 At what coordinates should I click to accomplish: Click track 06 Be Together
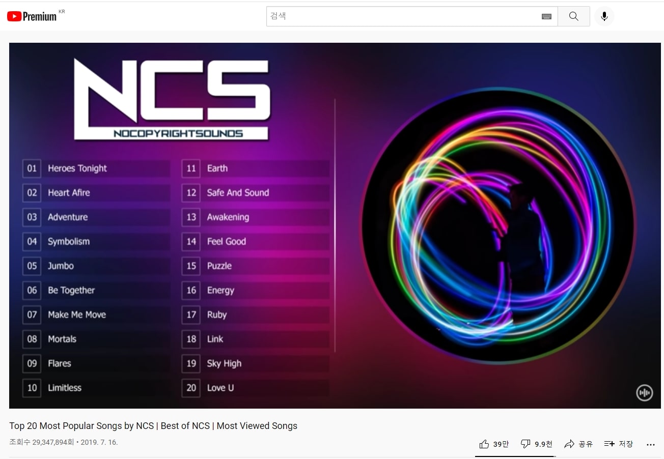[x=96, y=291]
